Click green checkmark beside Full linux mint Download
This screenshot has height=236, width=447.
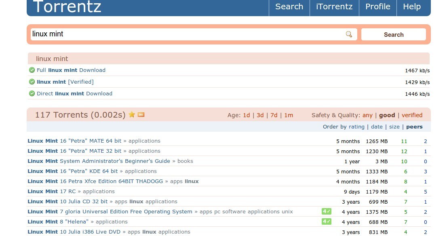pos(32,70)
